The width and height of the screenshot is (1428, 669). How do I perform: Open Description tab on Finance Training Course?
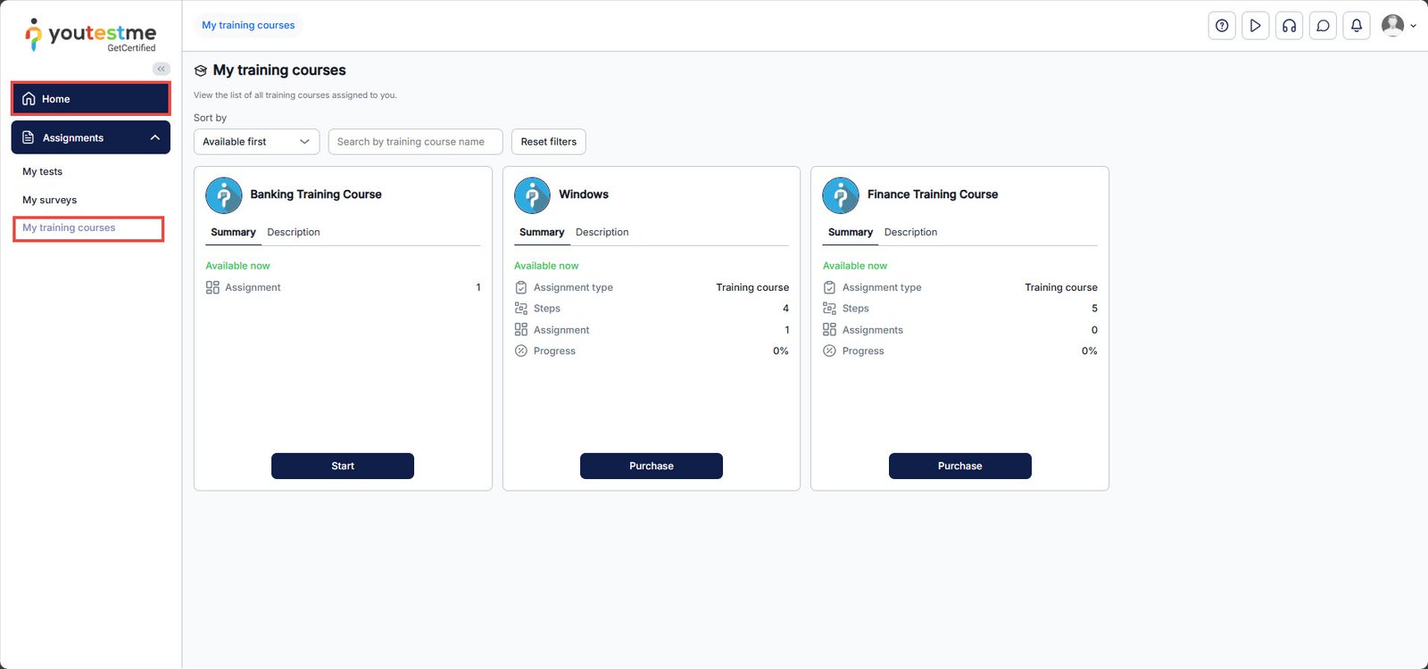point(910,232)
